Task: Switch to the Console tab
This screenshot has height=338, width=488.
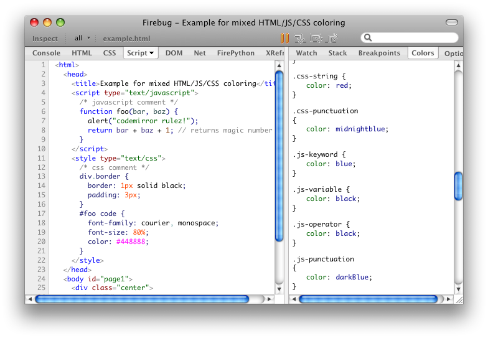Action: pos(46,53)
